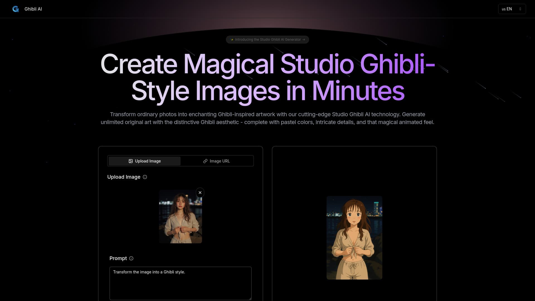
Task: Click the Ghibli AI logo icon
Action: pyautogui.click(x=16, y=9)
